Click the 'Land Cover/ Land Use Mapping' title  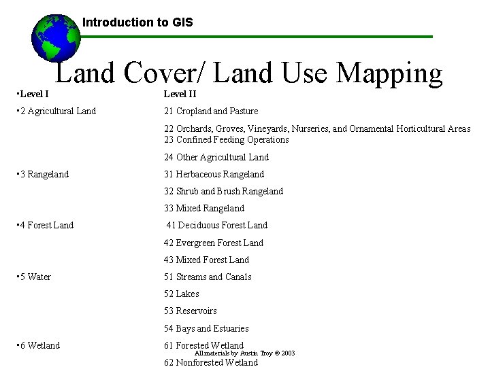point(248,73)
